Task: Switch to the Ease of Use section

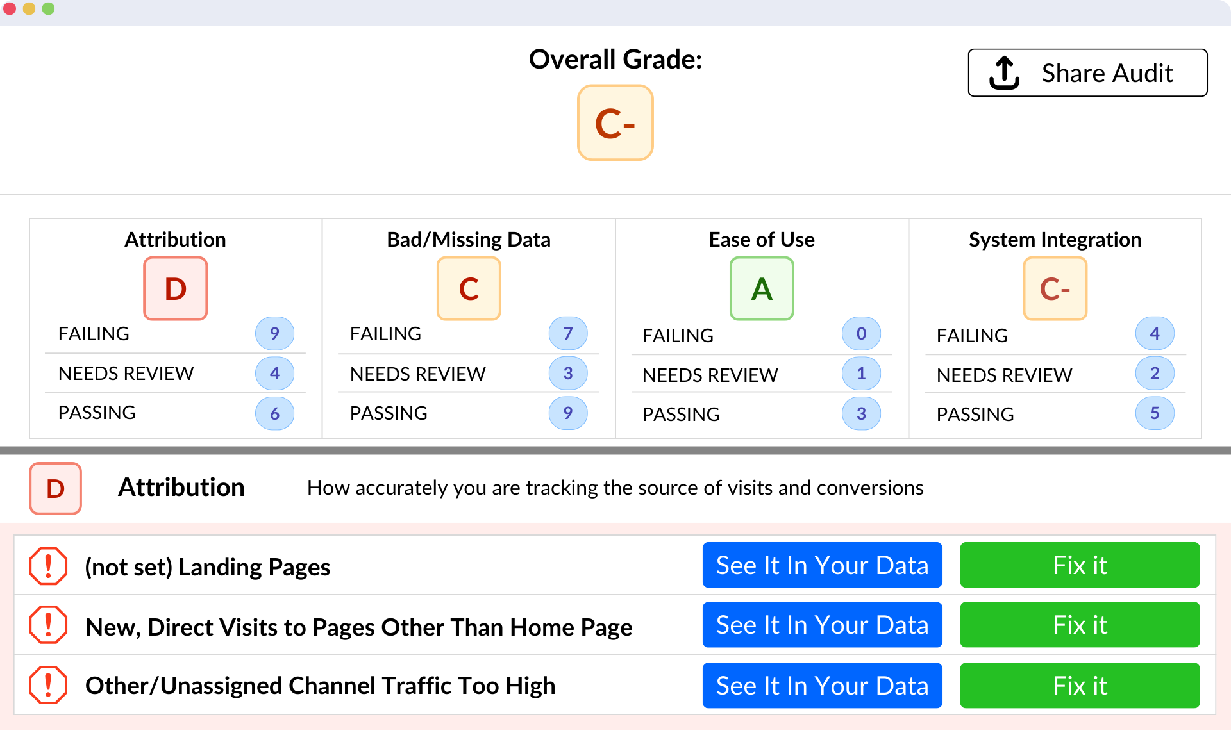Action: [x=761, y=240]
